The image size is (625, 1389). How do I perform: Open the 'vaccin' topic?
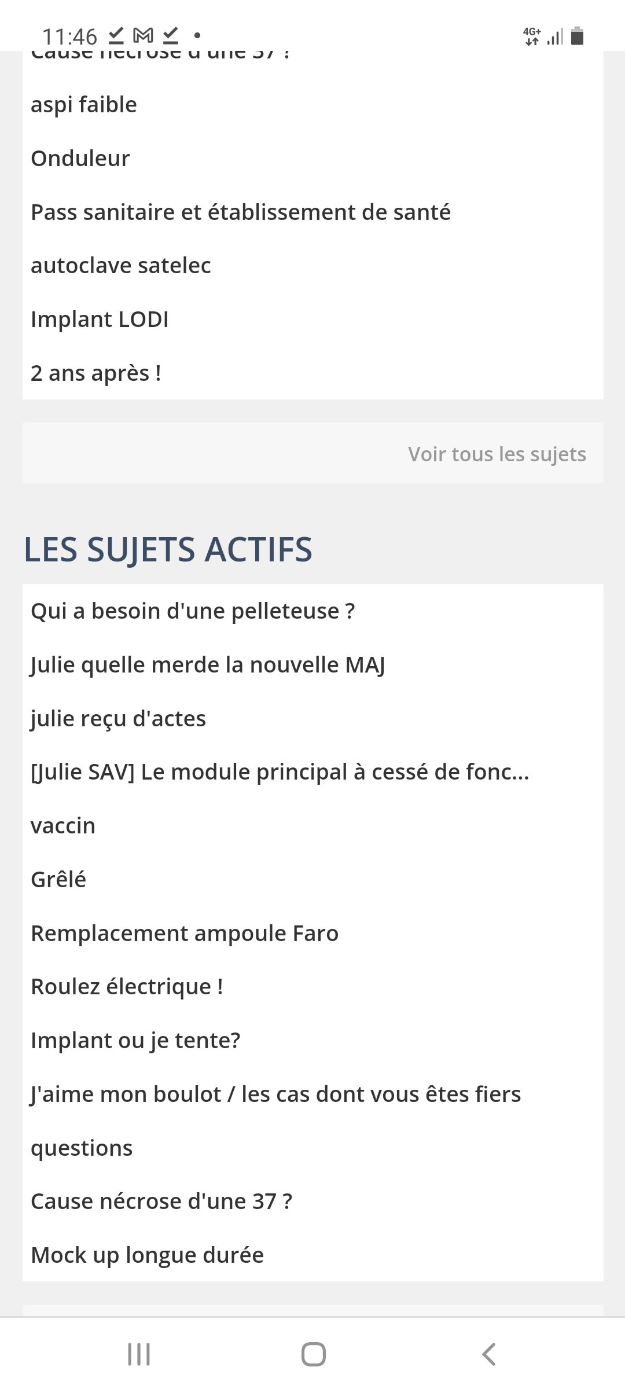pos(63,825)
